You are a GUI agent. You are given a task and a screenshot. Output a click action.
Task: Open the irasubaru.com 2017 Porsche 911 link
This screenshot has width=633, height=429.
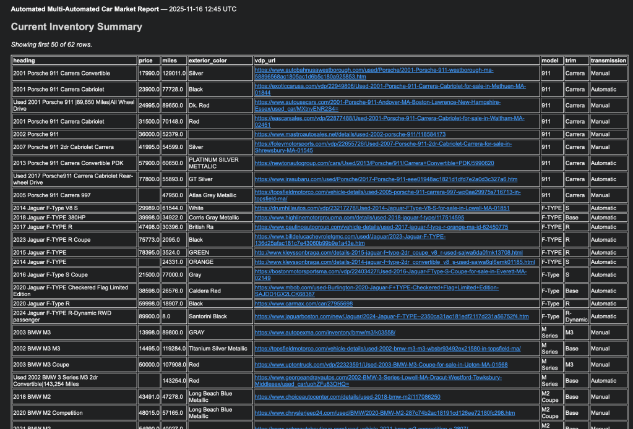tap(385, 179)
